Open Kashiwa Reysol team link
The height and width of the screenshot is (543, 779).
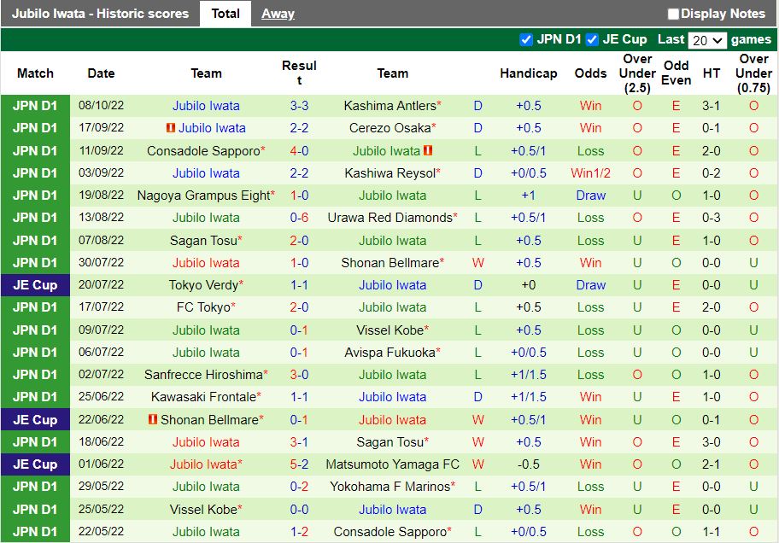[x=390, y=173]
